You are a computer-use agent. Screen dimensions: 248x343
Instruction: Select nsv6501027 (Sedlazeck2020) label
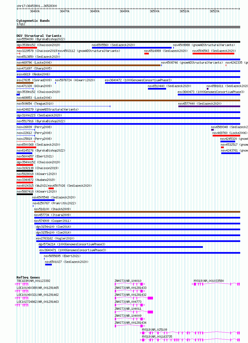pos(67,262)
